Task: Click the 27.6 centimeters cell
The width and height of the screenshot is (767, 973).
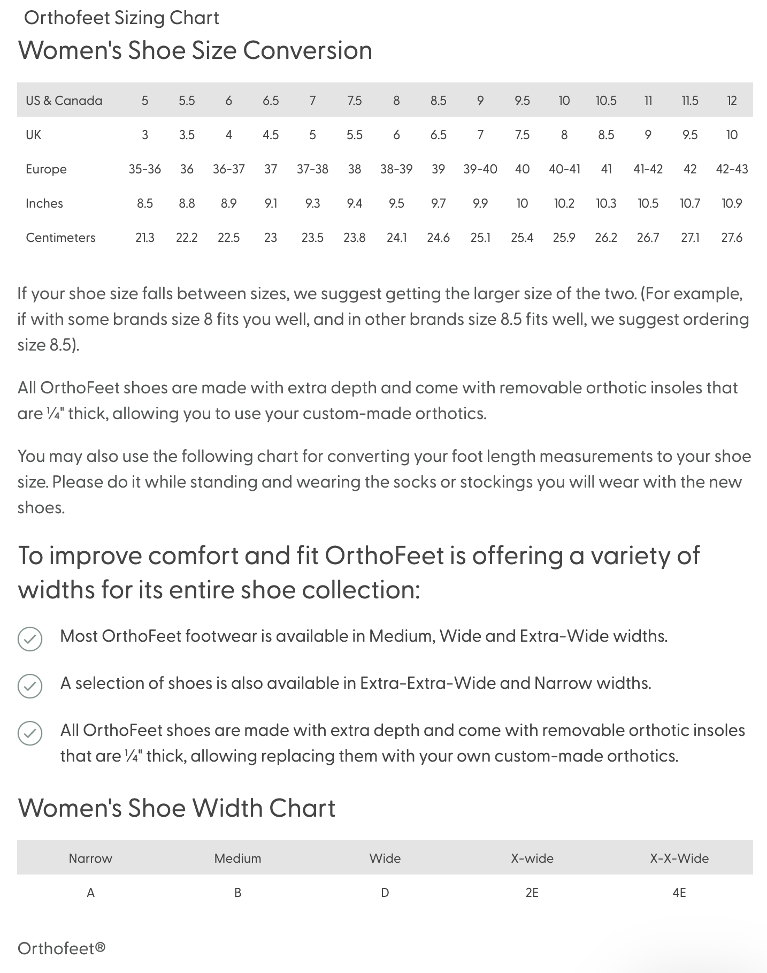Action: (x=732, y=238)
